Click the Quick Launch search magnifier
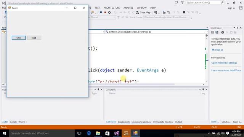244x137 pixels. pos(222,3)
